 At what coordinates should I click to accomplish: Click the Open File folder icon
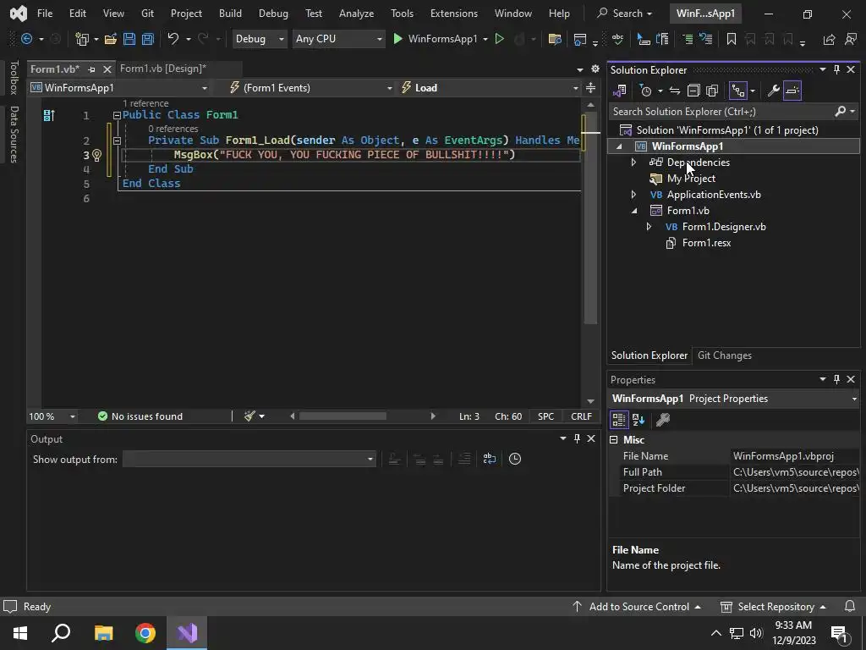click(x=111, y=39)
